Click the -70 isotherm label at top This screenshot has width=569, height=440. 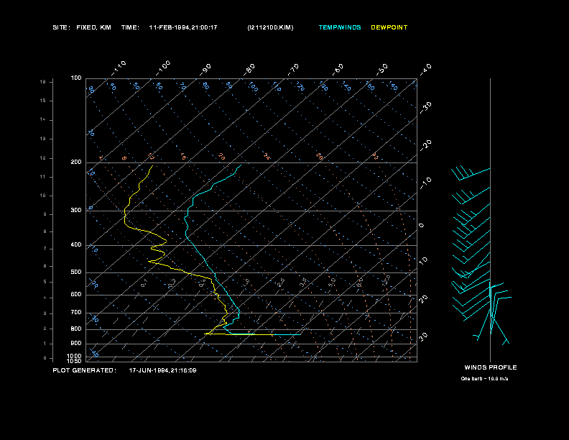(x=293, y=70)
